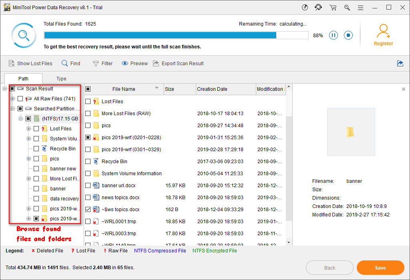This screenshot has width=410, height=280.
Task: Click the Preview eye button
Action: (135, 64)
